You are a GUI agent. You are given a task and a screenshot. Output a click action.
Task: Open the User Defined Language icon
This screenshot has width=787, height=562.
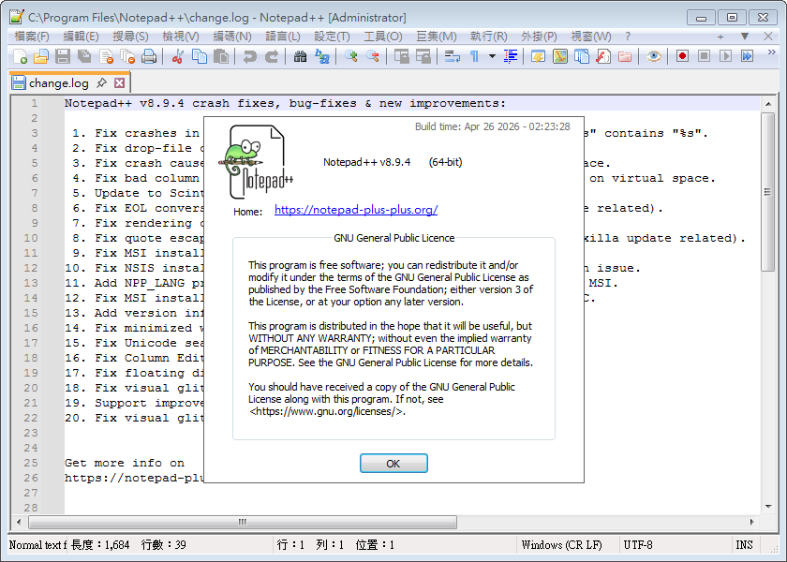tap(538, 56)
